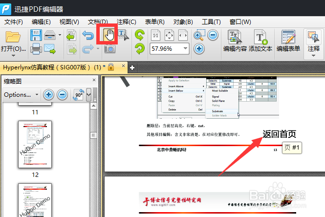The image size is (325, 217).
Task: Expand dropdown arrow beside scanner icon
Action: coord(60,35)
